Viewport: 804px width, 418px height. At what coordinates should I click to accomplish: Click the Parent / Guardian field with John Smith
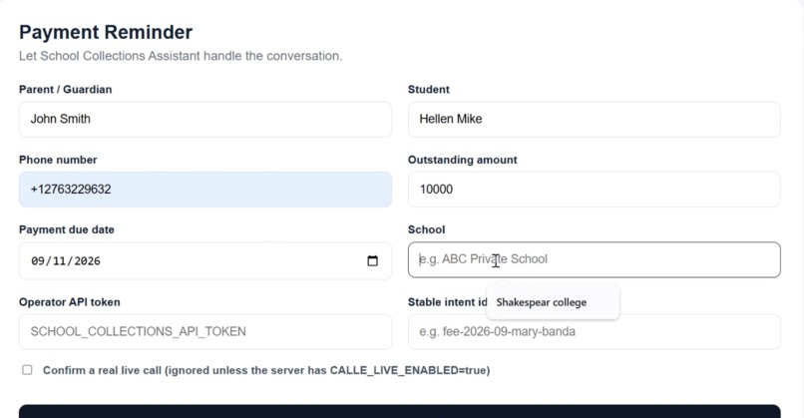click(205, 119)
